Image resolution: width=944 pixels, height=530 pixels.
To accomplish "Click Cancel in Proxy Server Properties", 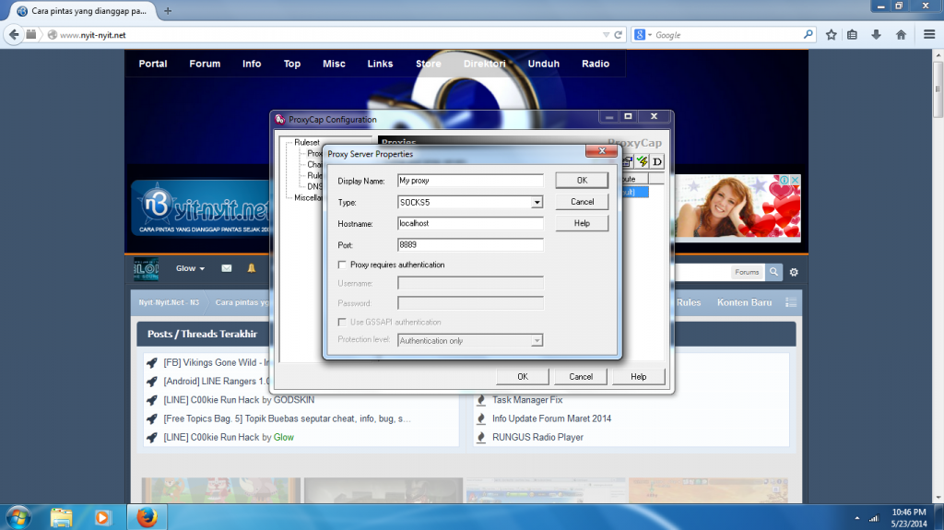I will click(x=582, y=202).
